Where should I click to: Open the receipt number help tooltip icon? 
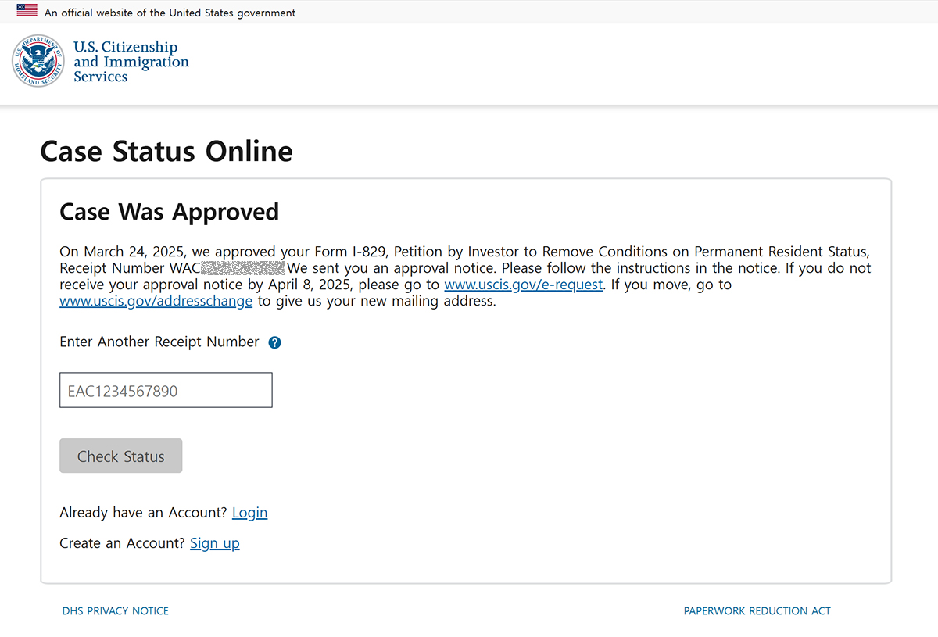pyautogui.click(x=274, y=342)
